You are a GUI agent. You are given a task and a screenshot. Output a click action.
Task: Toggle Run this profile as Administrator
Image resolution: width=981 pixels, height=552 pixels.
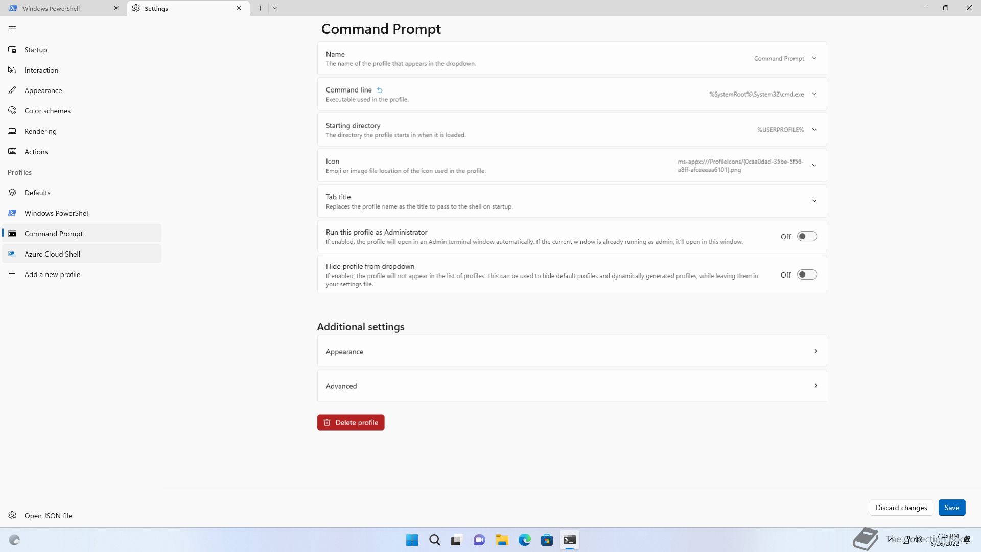coord(807,237)
